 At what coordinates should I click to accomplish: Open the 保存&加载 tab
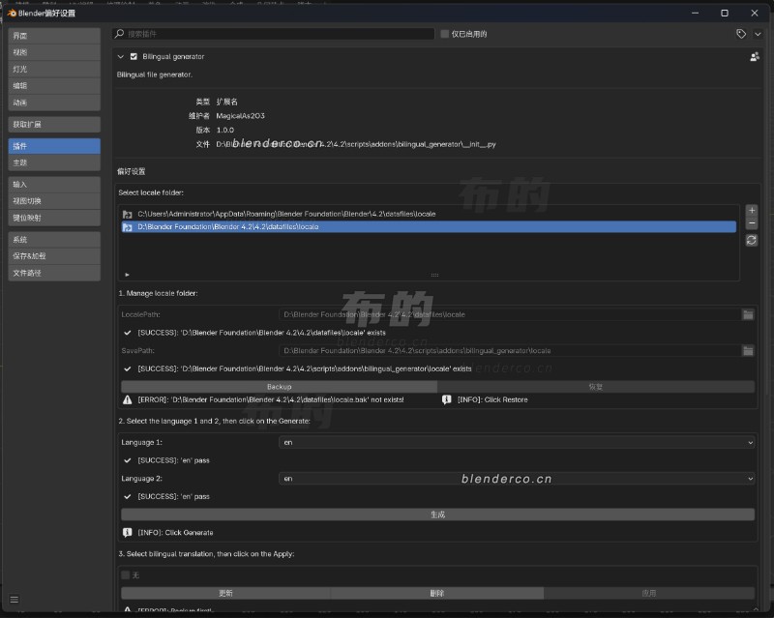[x=54, y=256]
